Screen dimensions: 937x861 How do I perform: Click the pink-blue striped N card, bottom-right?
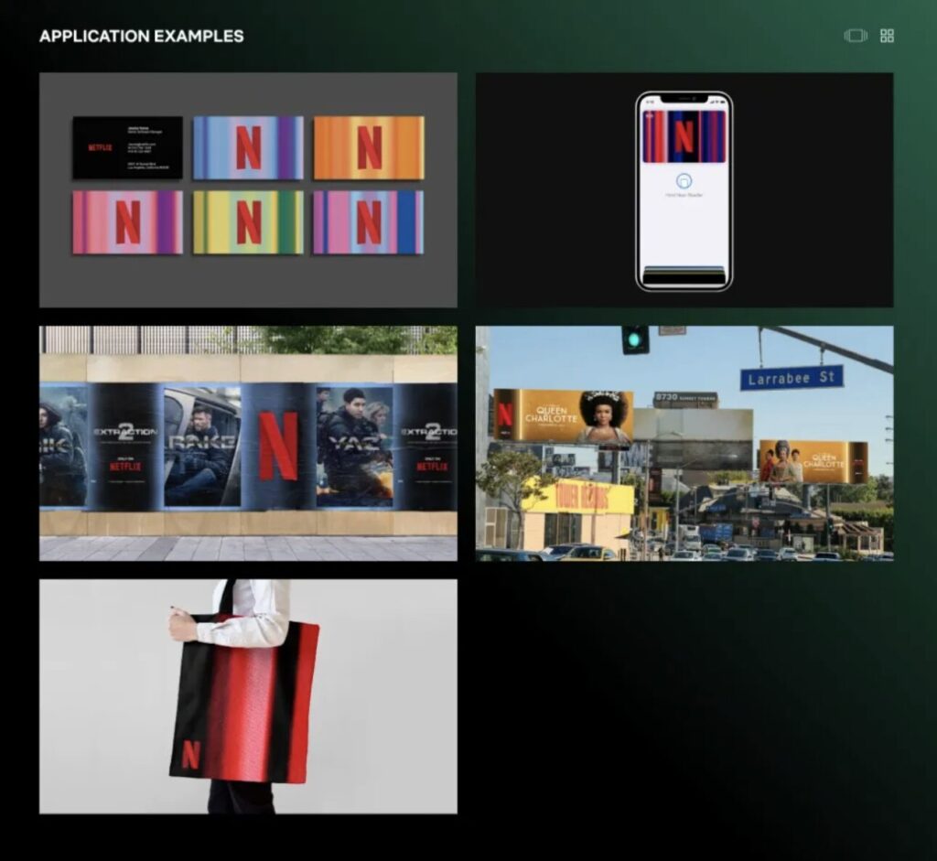369,222
